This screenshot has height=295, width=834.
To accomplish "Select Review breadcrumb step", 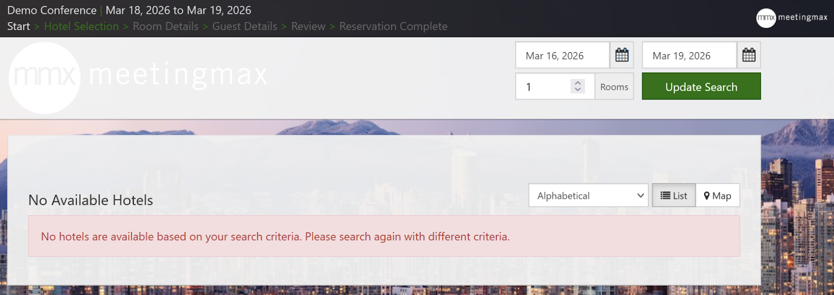I will point(308,26).
